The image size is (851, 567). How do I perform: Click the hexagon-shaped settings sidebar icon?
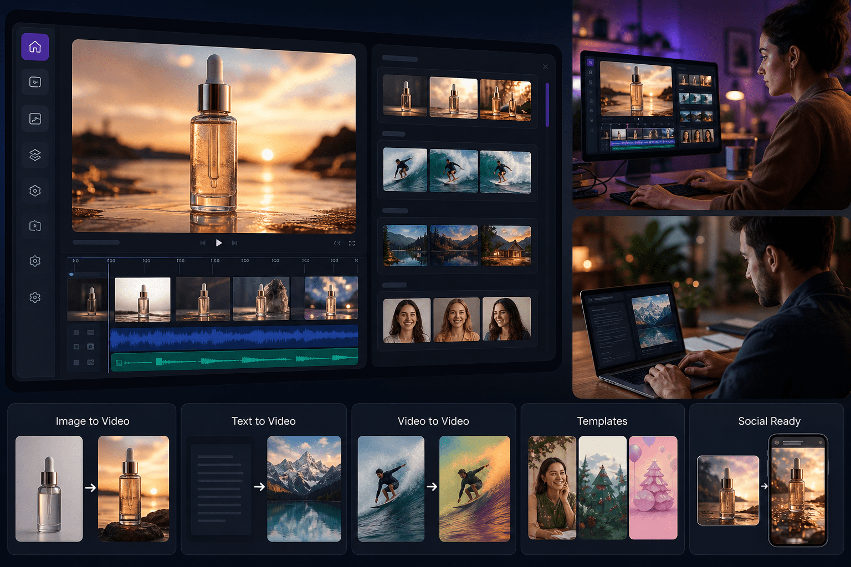(35, 190)
